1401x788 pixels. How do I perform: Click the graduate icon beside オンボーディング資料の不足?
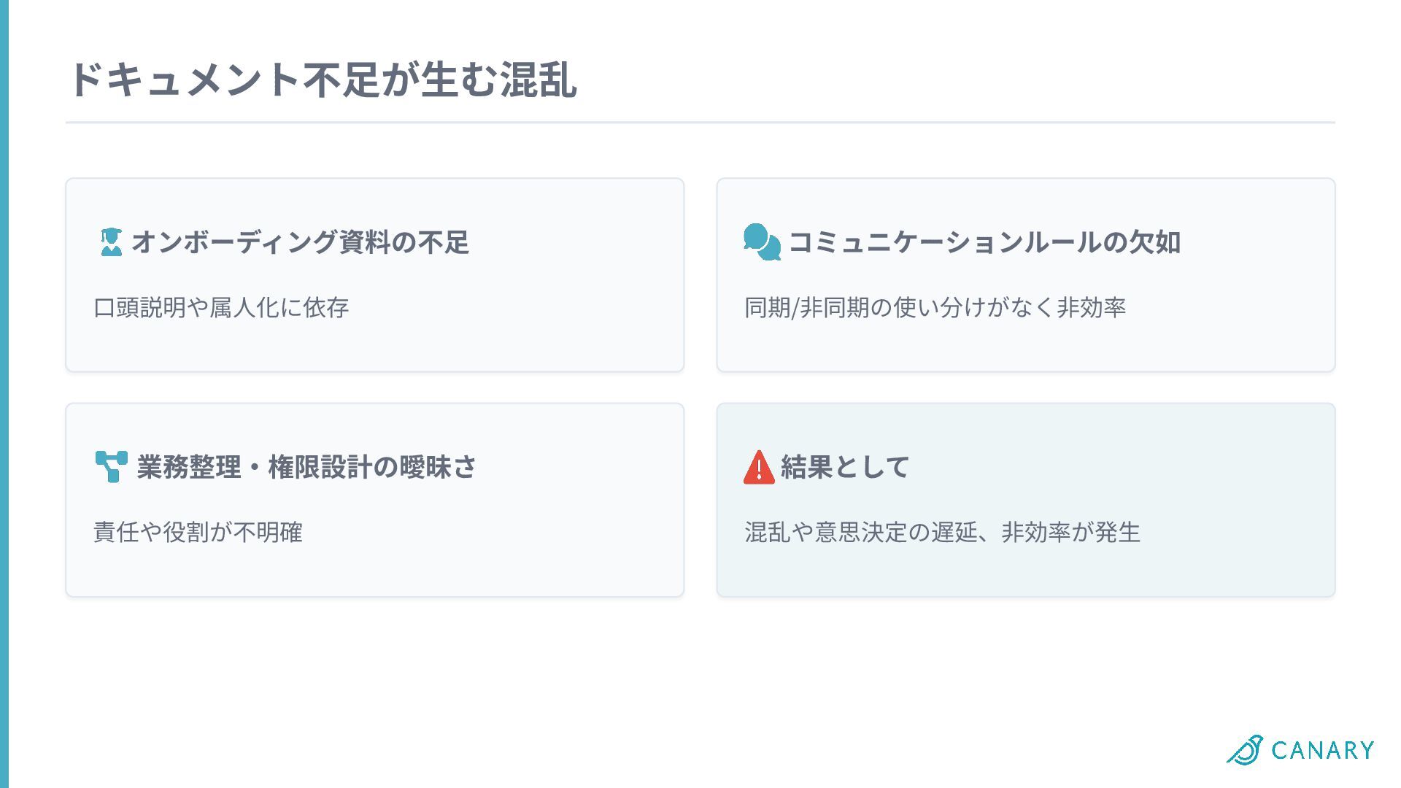click(111, 242)
